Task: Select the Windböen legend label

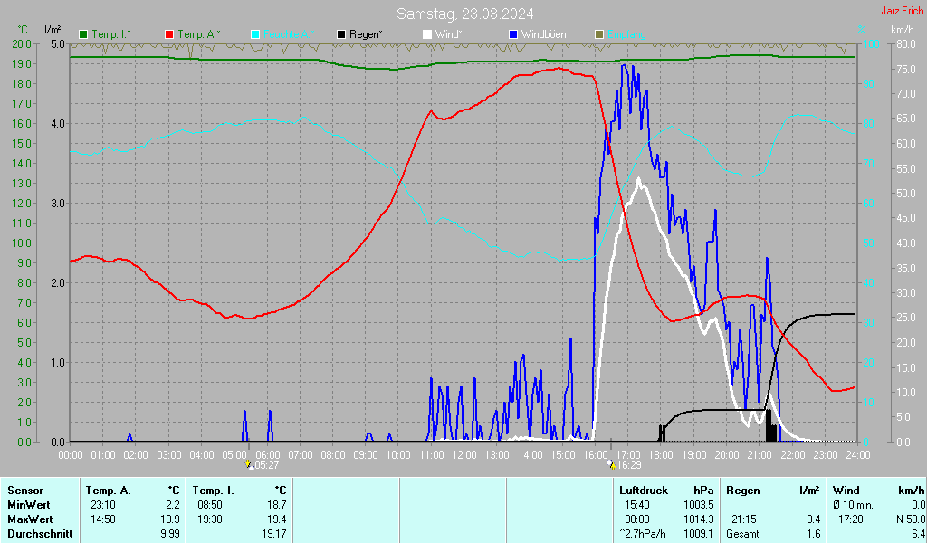Action: coord(543,34)
